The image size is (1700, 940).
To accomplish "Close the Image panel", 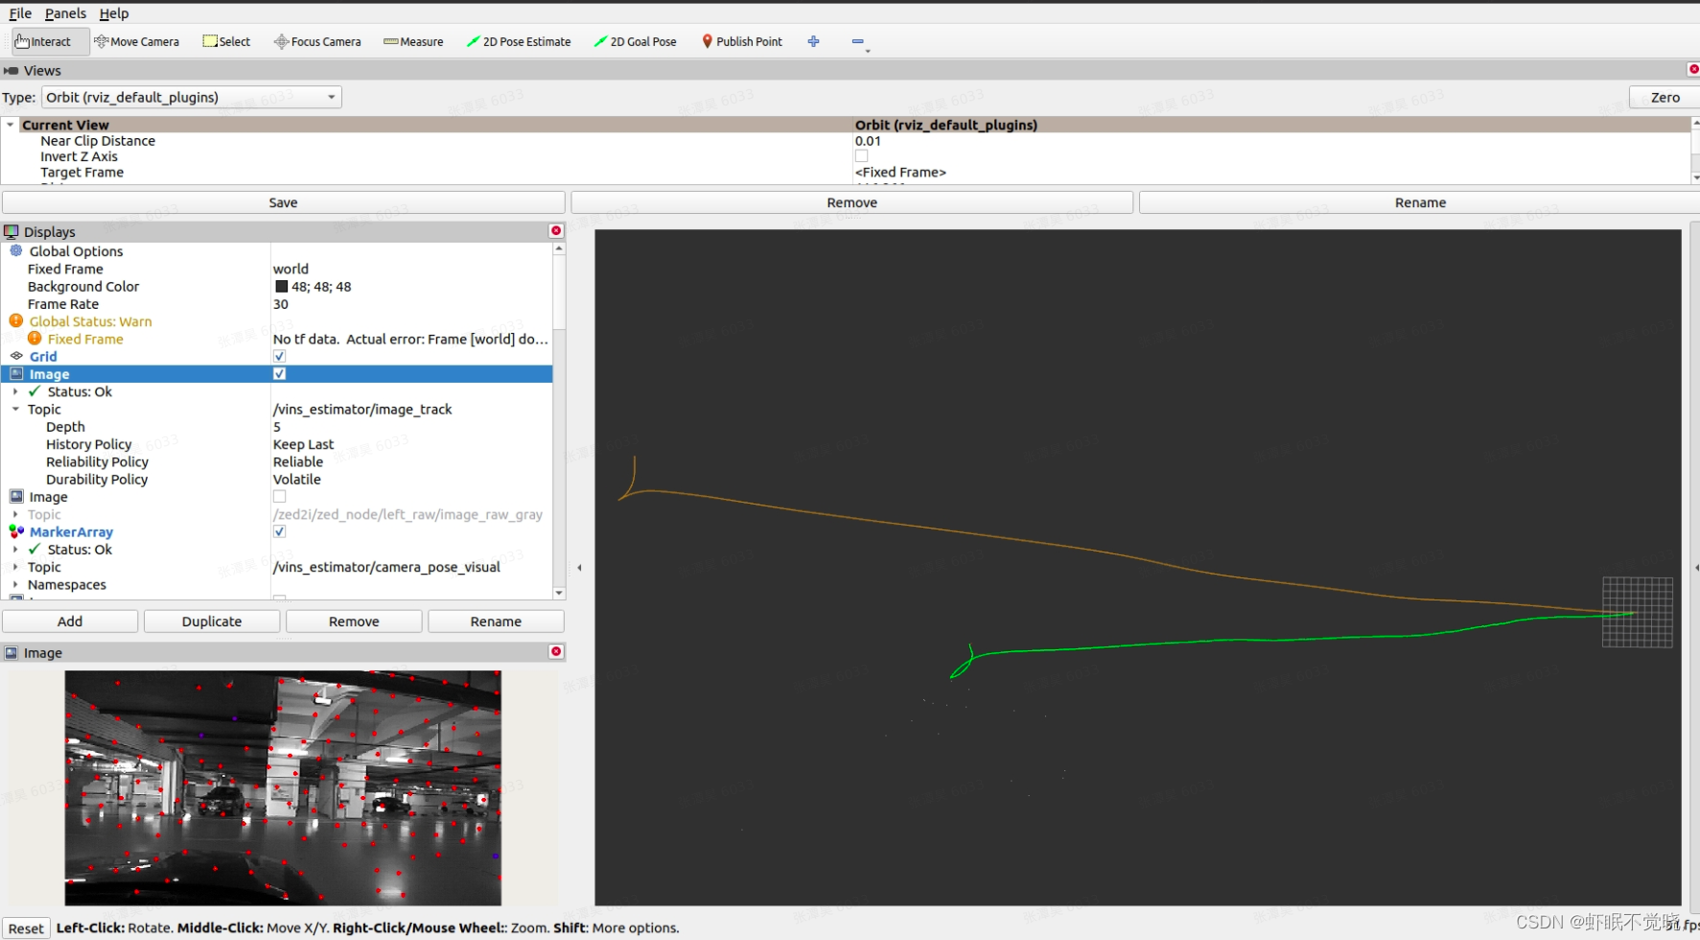I will click(x=556, y=652).
